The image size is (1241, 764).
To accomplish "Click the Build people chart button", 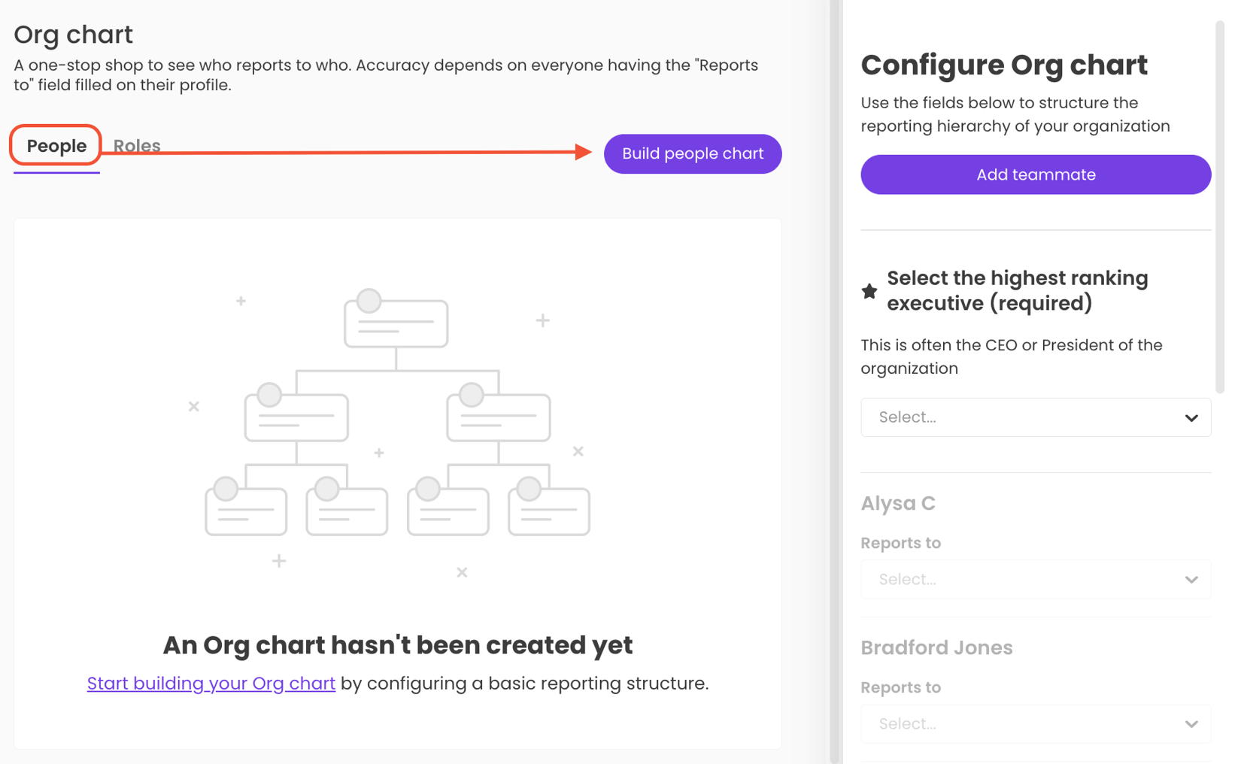I will click(692, 153).
